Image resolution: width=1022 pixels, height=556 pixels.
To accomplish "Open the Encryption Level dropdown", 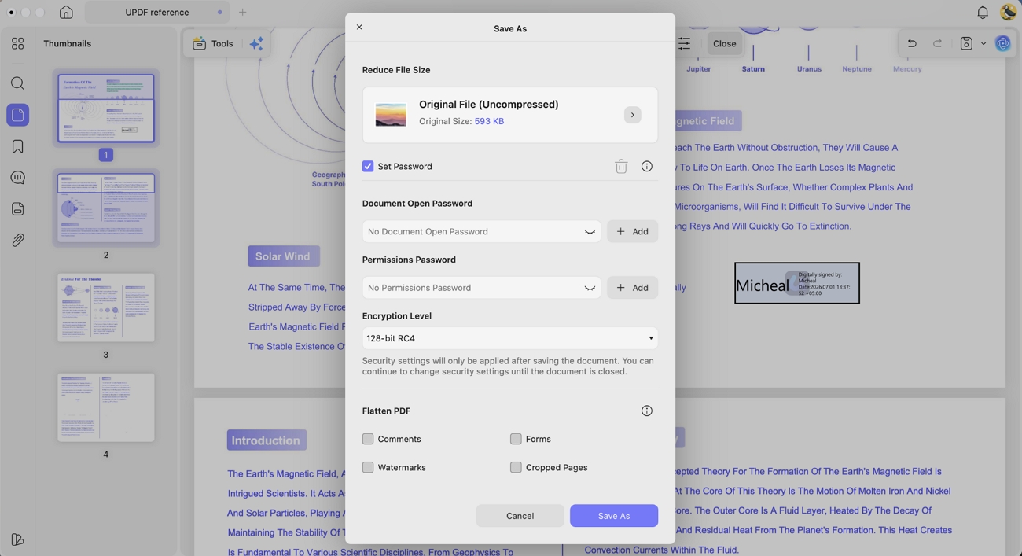I will tap(509, 338).
